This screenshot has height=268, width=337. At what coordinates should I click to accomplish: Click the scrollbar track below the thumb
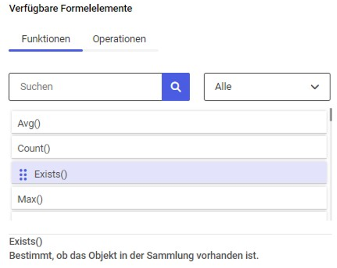coord(331,171)
